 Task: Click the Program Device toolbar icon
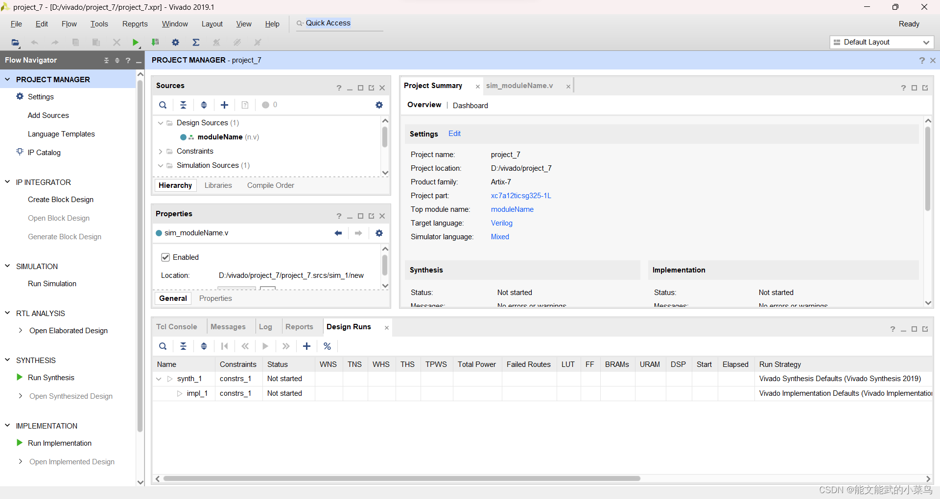coord(155,43)
